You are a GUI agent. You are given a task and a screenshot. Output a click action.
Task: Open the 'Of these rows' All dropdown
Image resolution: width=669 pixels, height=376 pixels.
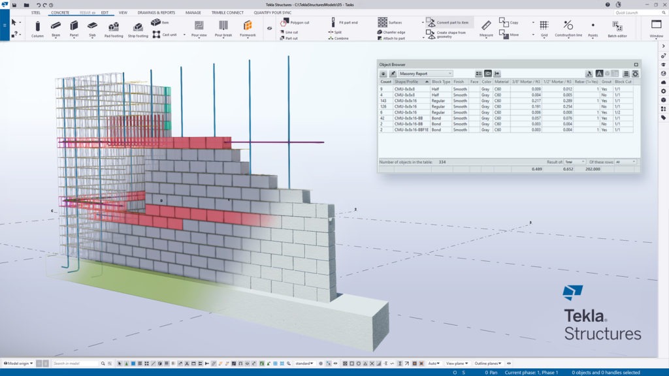point(625,161)
